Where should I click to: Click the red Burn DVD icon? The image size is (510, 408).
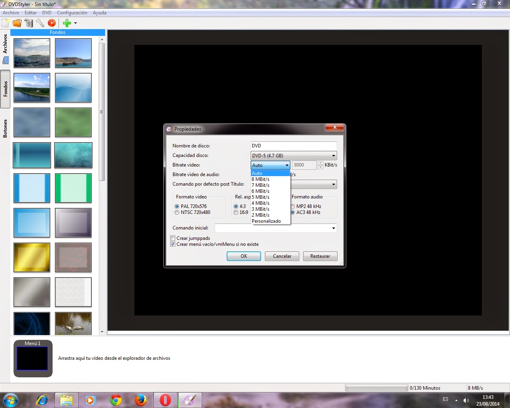click(x=52, y=23)
